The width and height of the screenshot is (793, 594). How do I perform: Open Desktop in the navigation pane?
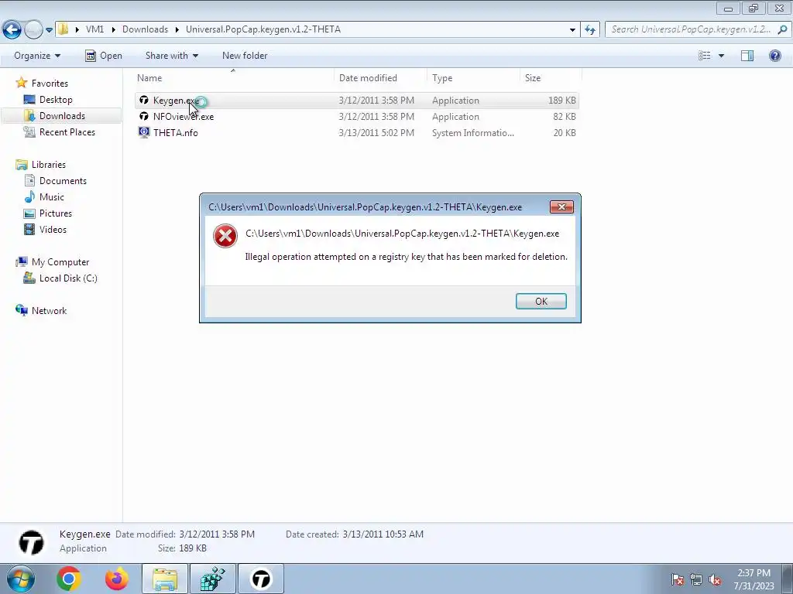tap(56, 100)
